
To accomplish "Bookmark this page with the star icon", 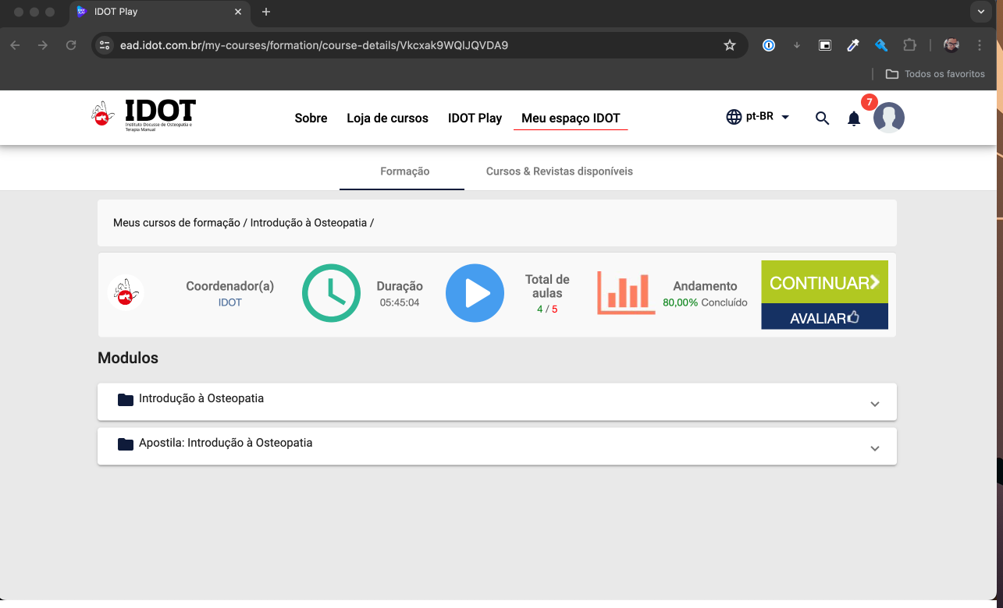I will (x=730, y=45).
